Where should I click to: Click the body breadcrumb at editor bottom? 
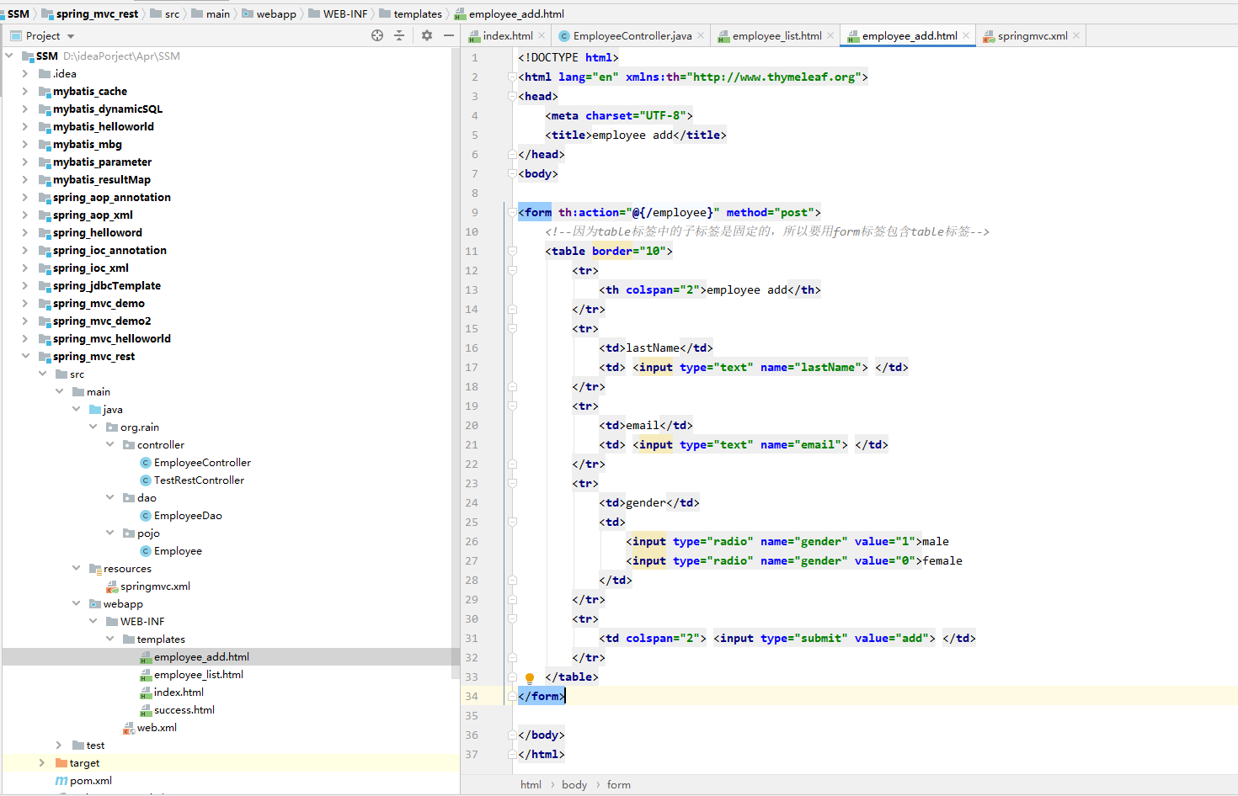(x=574, y=784)
